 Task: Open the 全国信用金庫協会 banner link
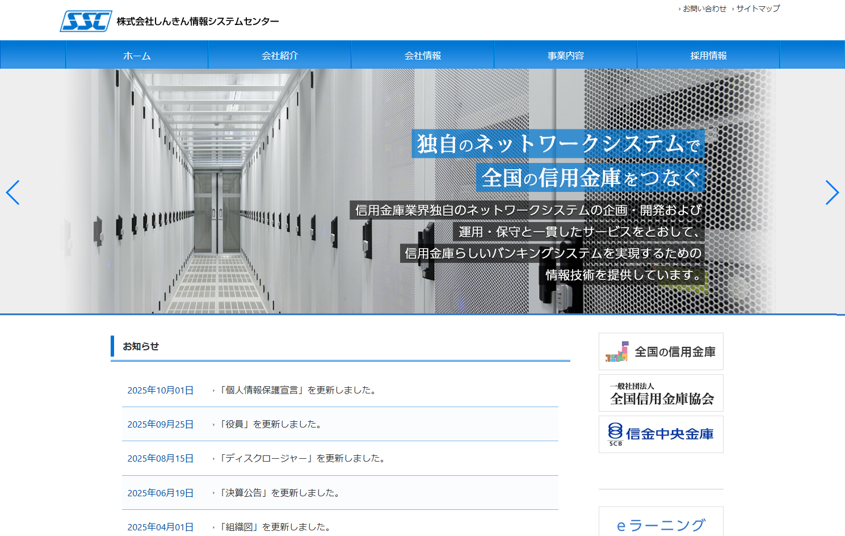click(x=661, y=392)
